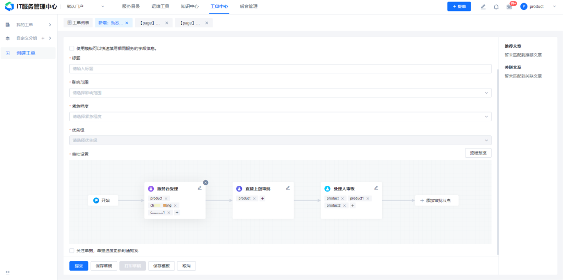
Task: Go to 知识中心 in top navigation
Action: point(190,6)
